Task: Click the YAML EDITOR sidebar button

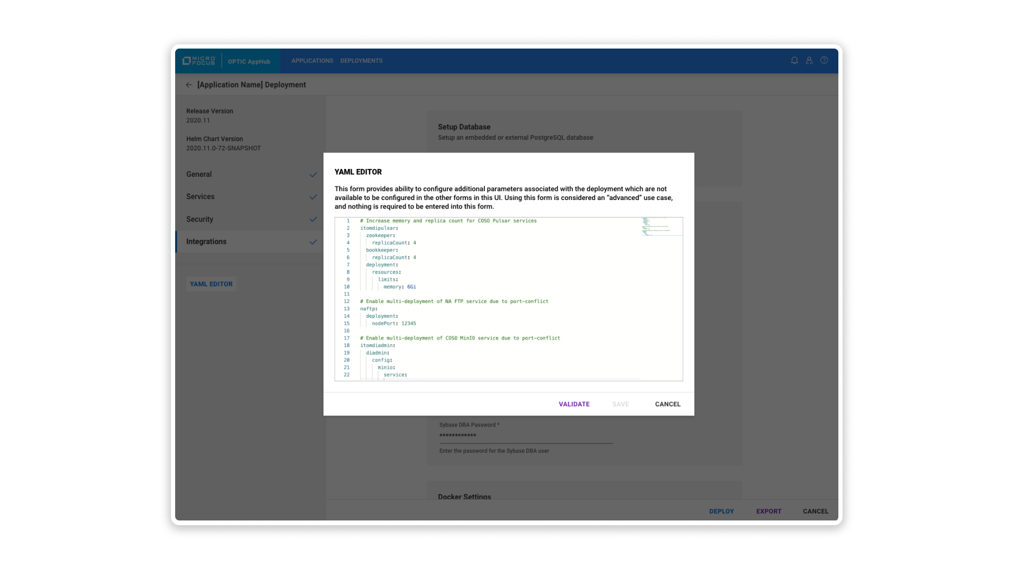Action: tap(211, 284)
